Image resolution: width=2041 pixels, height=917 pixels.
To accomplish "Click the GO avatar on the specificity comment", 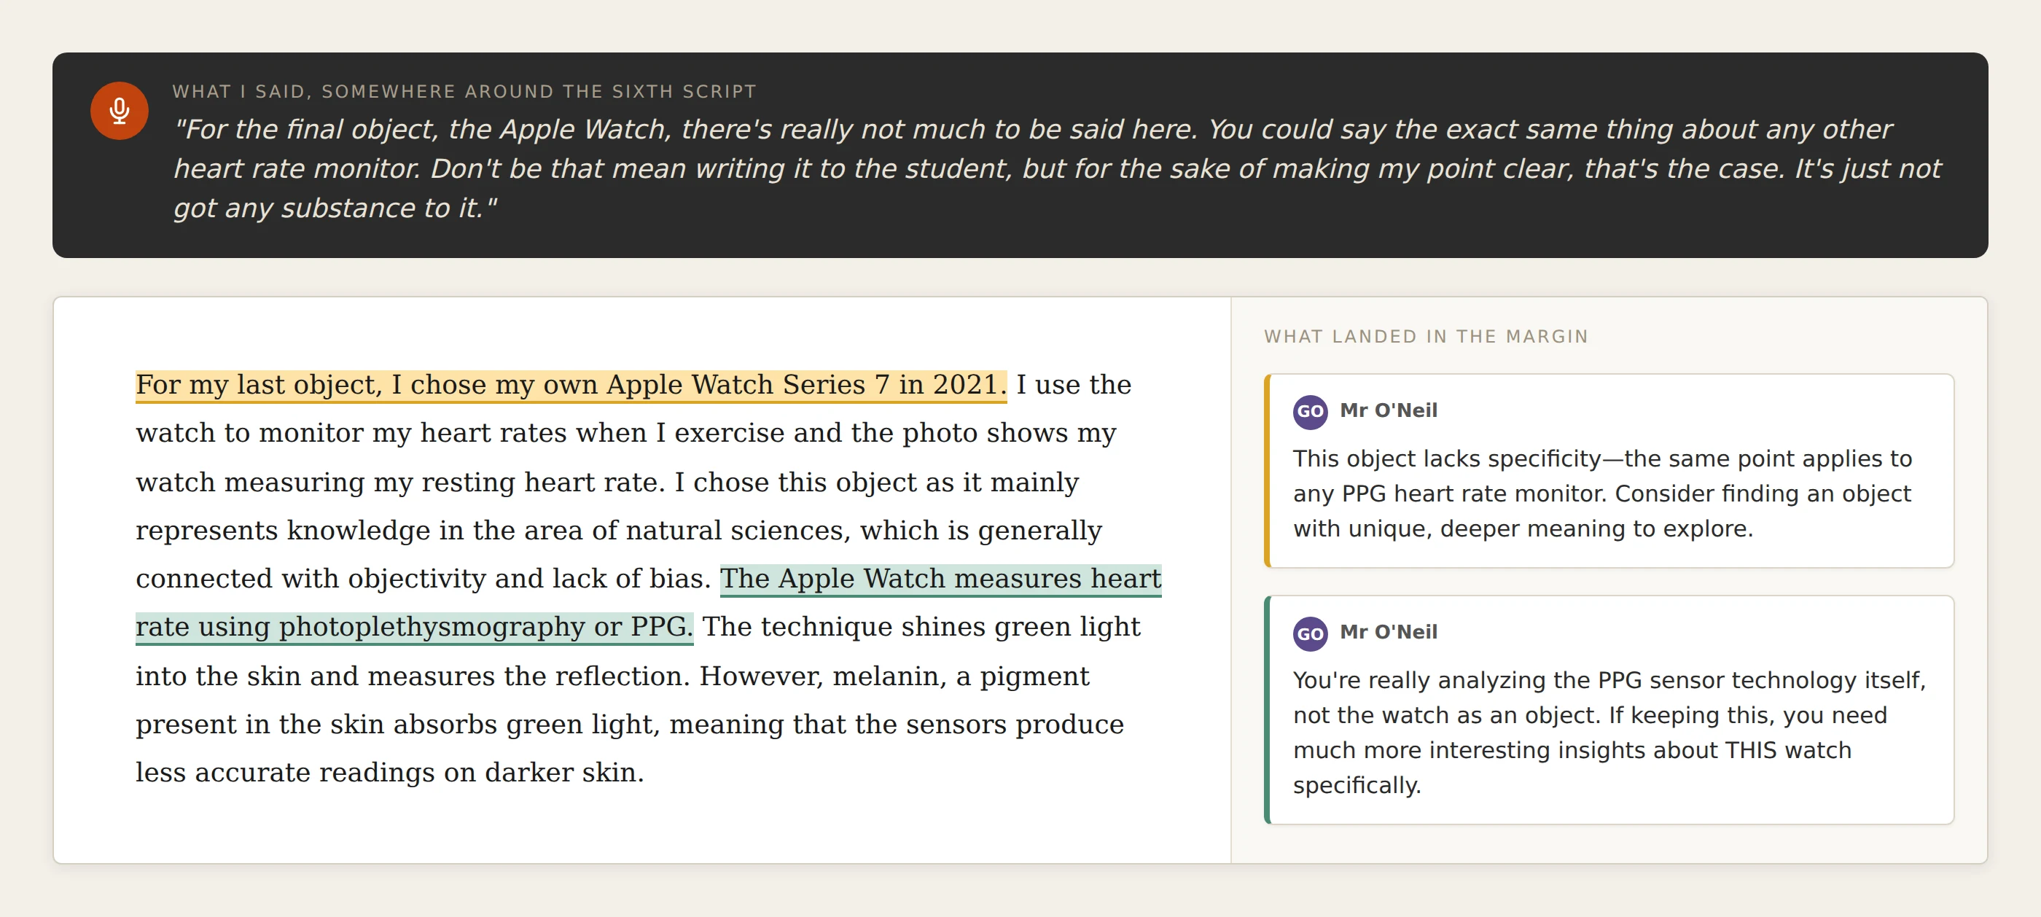I will tap(1310, 411).
